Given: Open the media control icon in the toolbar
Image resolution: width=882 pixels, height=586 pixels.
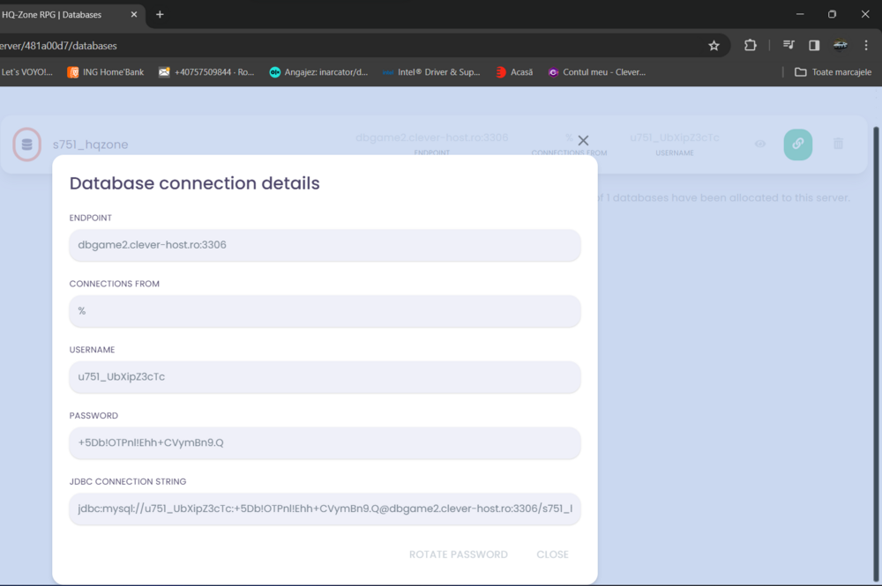Looking at the screenshot, I should pyautogui.click(x=789, y=45).
